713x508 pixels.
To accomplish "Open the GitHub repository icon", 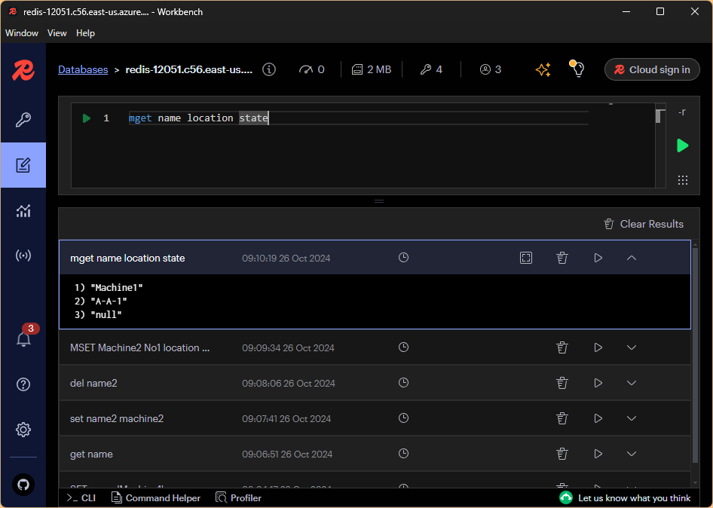I will click(23, 485).
